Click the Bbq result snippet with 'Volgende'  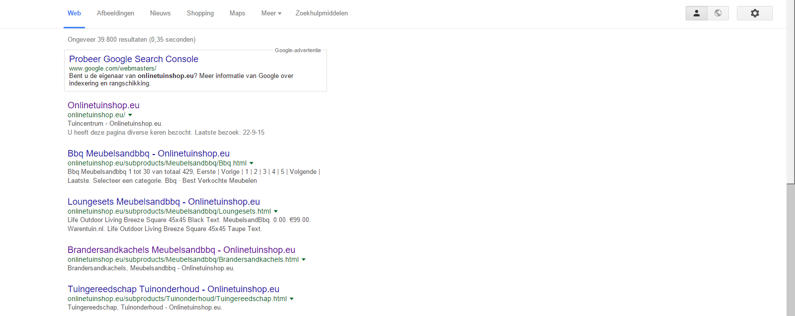194,176
